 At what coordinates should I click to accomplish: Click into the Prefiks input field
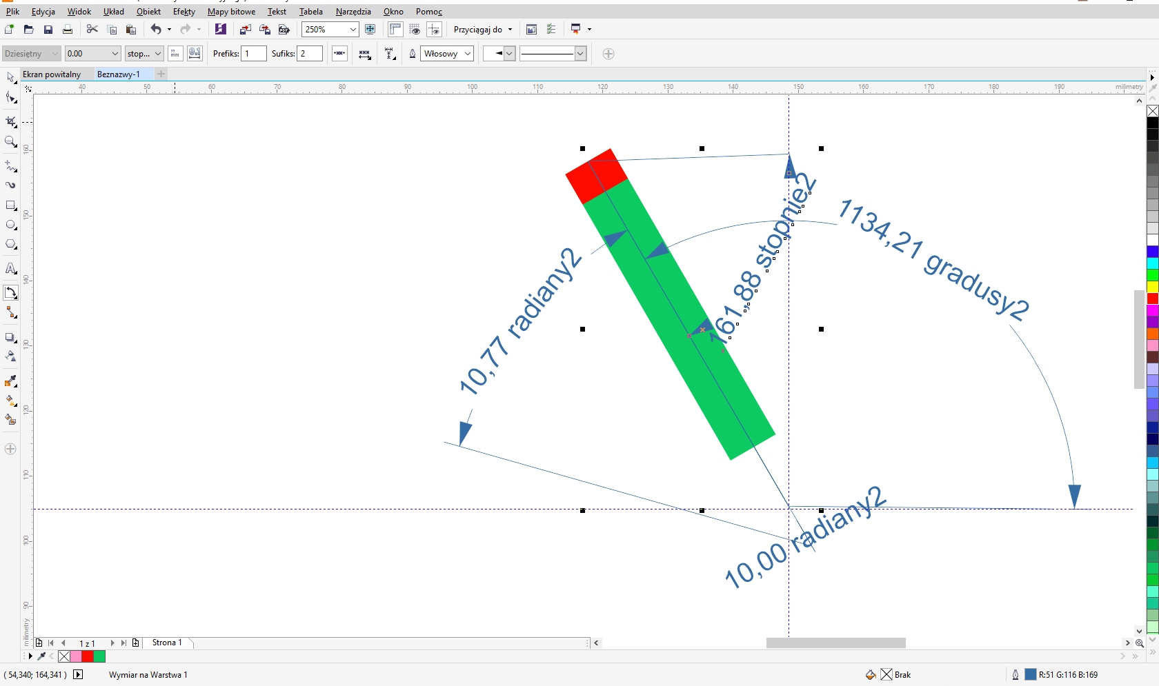tap(253, 54)
